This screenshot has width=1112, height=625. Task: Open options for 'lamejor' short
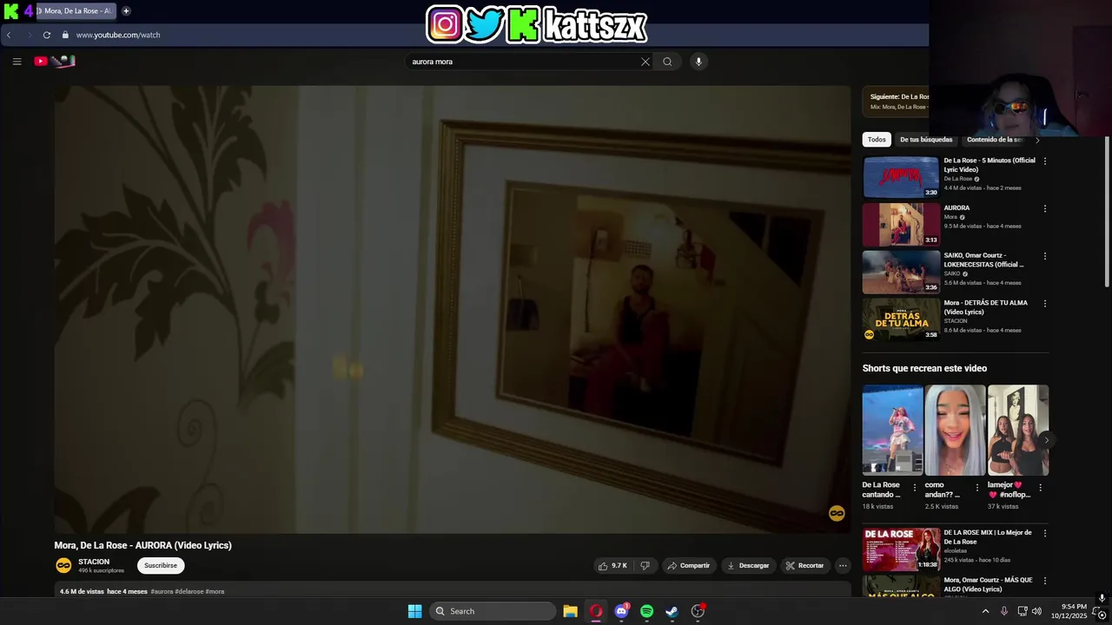(x=1040, y=487)
